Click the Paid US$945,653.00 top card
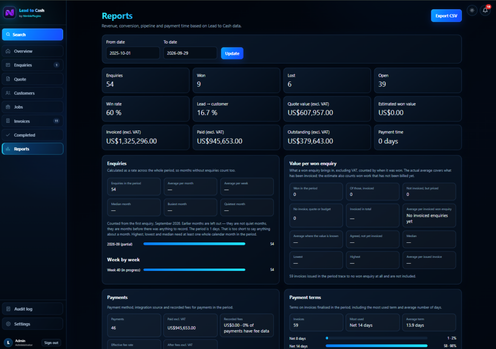Screen dimensions: 496x349 tap(236, 137)
